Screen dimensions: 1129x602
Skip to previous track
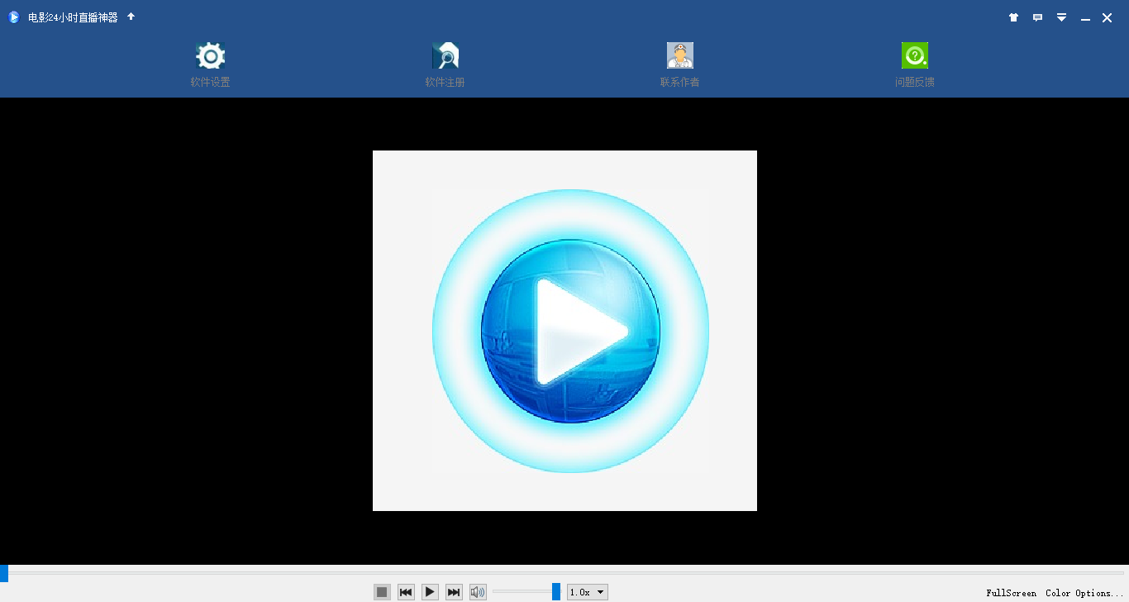[406, 592]
